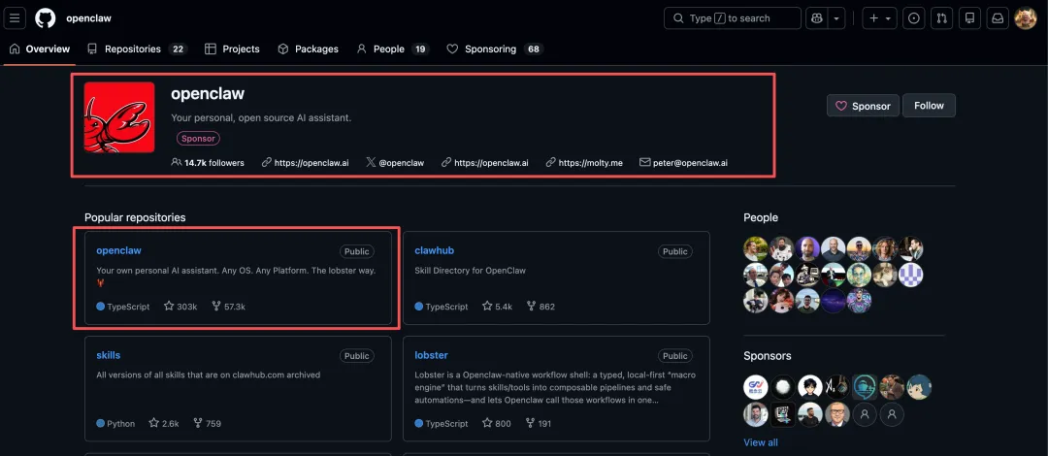View 759 forks of skills repo
This screenshot has width=1048, height=456.
[x=208, y=423]
